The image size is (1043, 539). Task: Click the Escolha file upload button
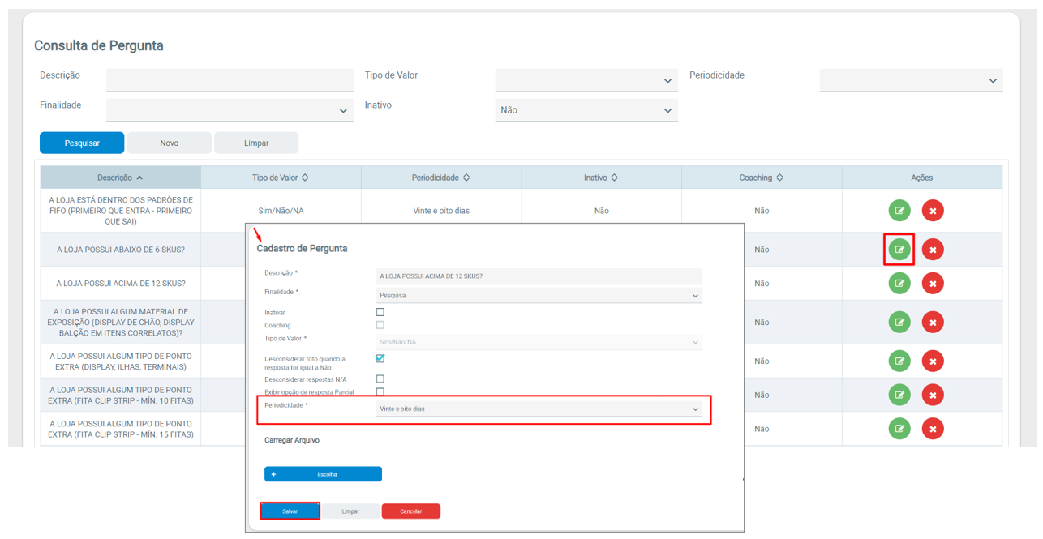[x=323, y=474]
